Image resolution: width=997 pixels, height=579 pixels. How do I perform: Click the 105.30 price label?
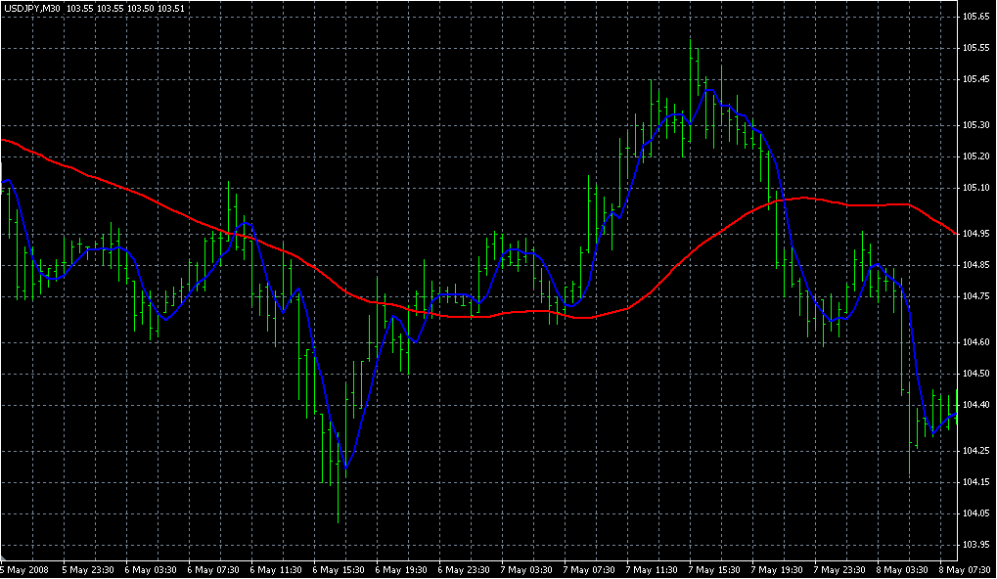point(976,125)
